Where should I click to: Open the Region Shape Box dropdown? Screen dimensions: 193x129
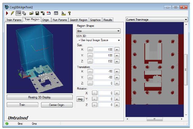click(x=98, y=31)
